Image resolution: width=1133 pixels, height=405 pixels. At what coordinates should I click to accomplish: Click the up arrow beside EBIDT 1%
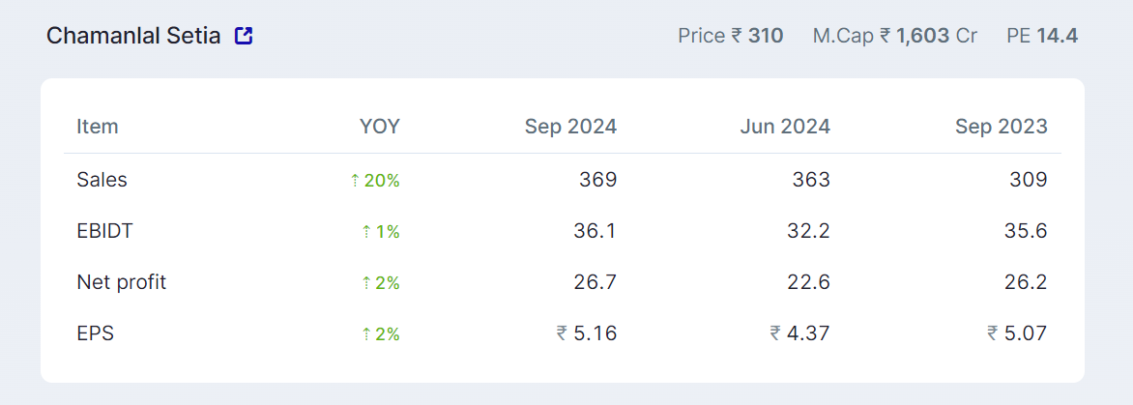(x=366, y=232)
